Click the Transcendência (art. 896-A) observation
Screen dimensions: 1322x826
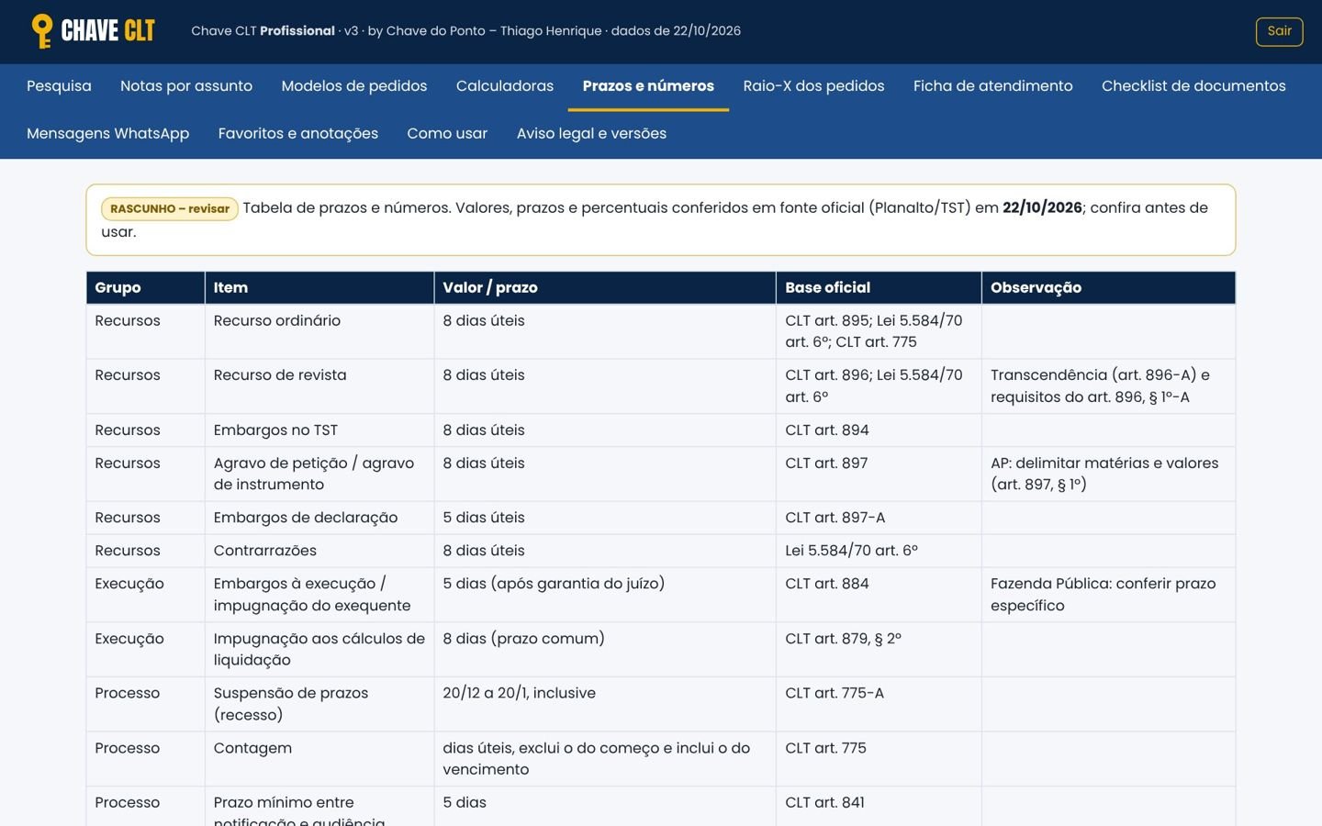coord(1108,386)
